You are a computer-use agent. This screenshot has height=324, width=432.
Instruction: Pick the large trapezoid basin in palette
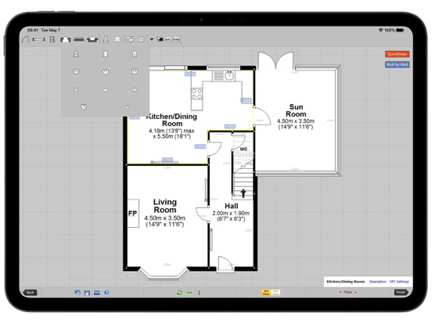click(x=77, y=72)
